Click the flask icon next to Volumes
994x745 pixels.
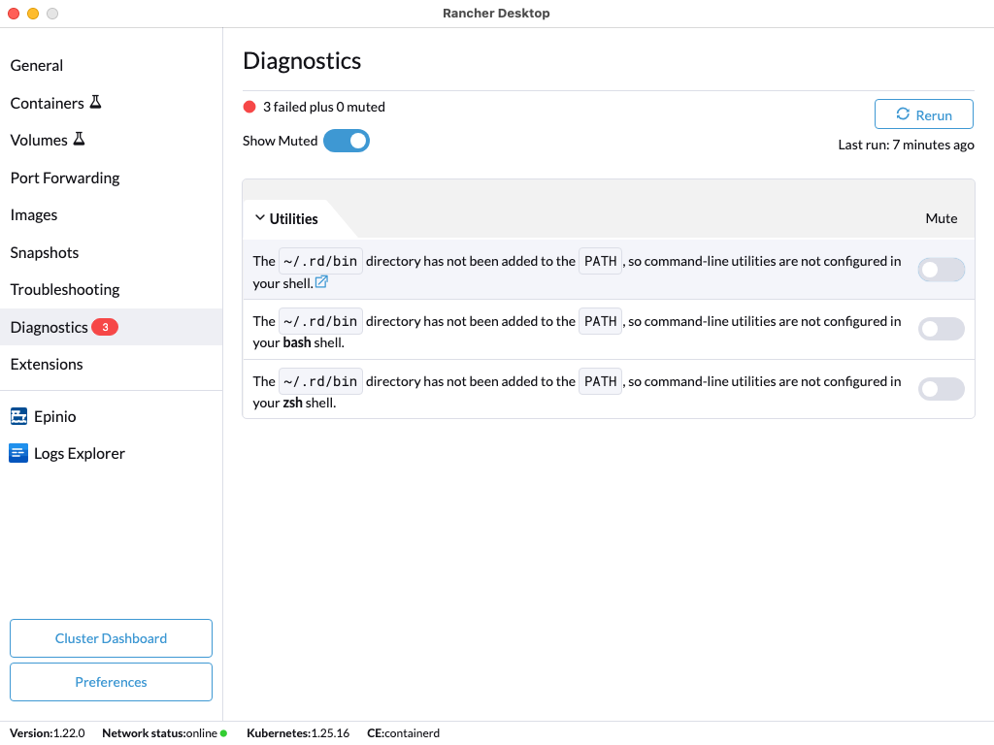[x=79, y=140]
